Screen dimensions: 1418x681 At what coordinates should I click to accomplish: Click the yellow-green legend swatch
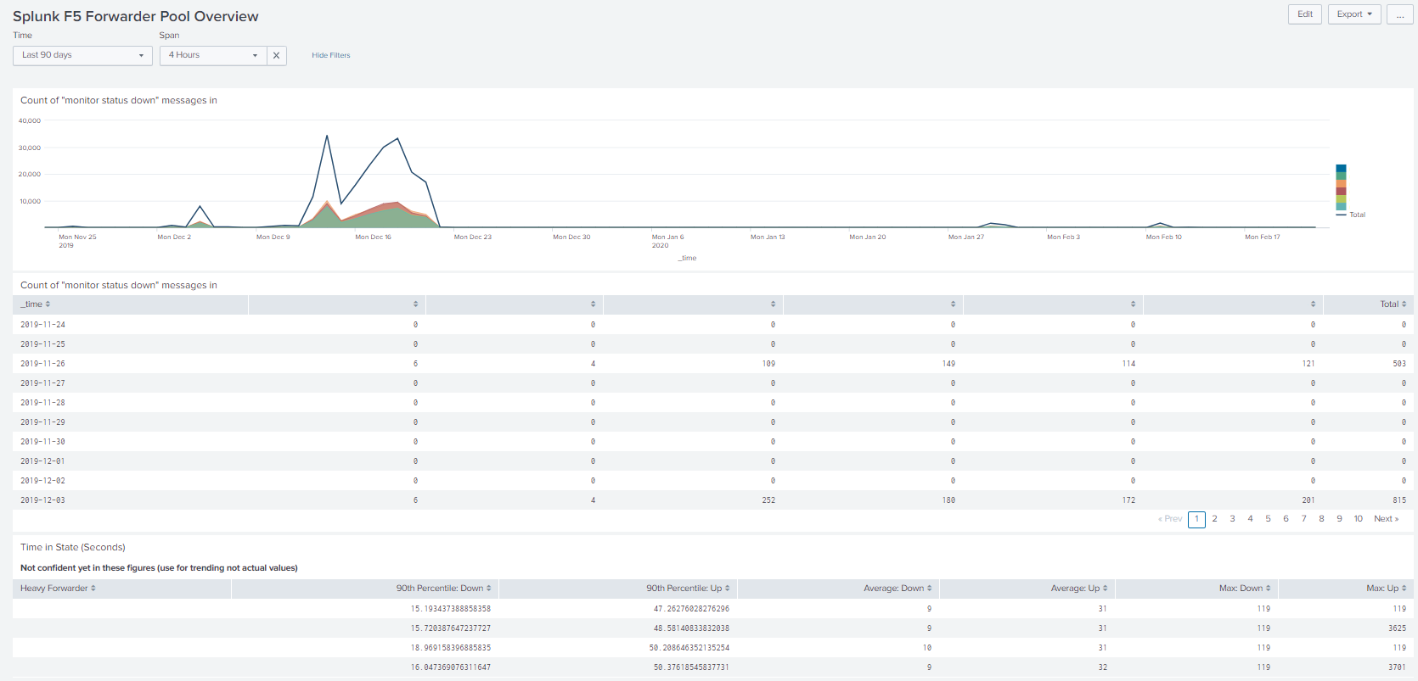(x=1341, y=198)
